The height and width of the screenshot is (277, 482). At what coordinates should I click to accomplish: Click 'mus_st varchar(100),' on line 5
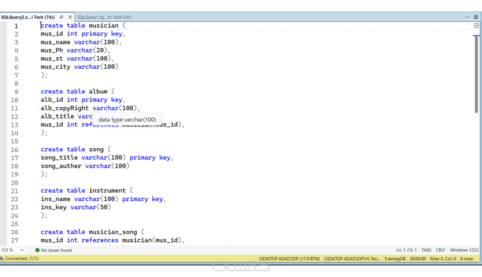click(x=78, y=58)
